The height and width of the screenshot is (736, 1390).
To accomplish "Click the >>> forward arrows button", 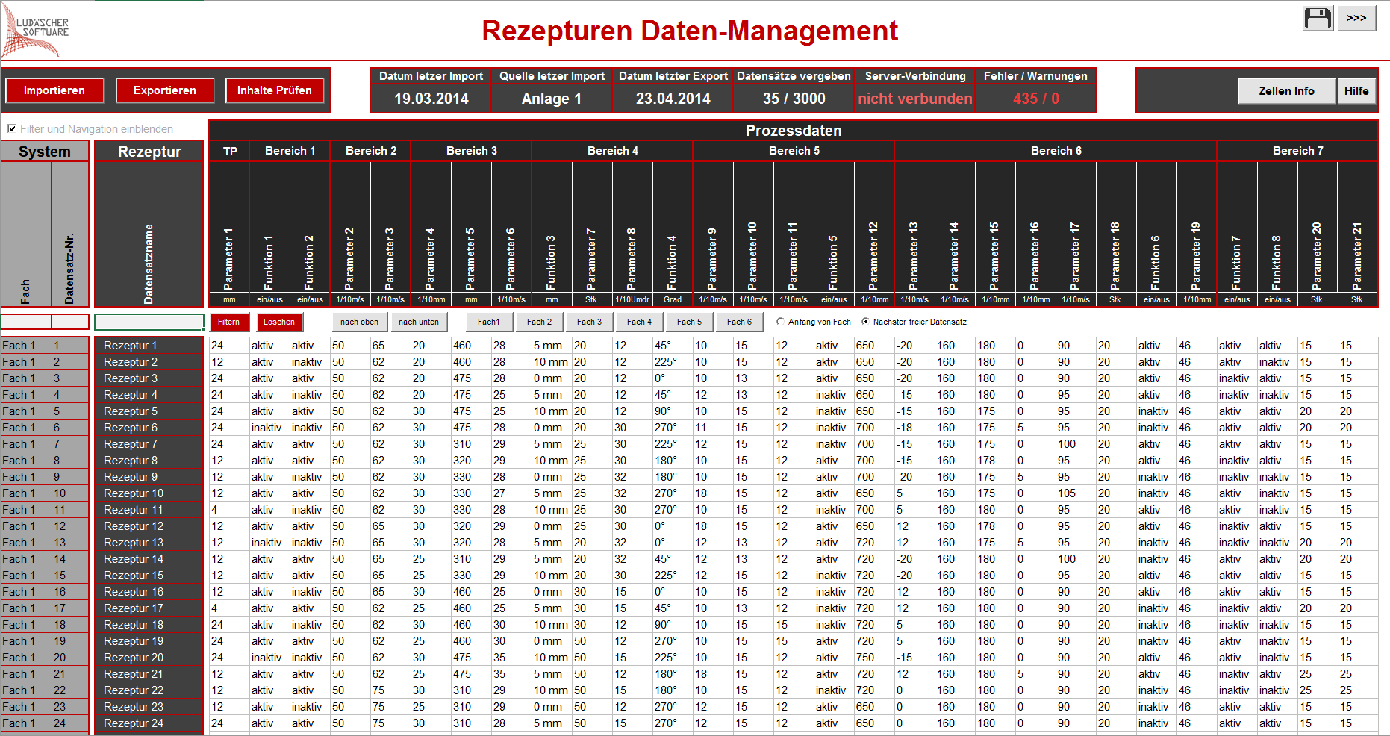I will click(1356, 18).
